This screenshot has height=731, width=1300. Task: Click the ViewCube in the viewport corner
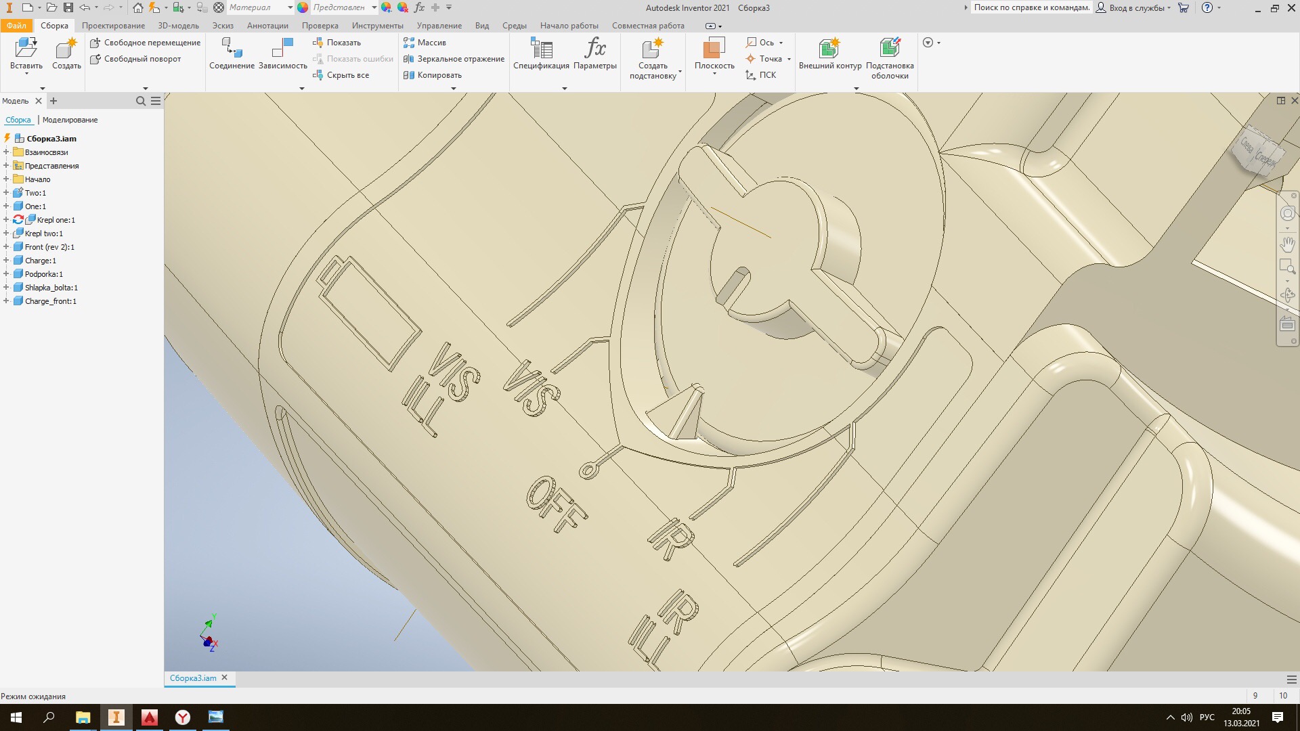tap(1259, 151)
